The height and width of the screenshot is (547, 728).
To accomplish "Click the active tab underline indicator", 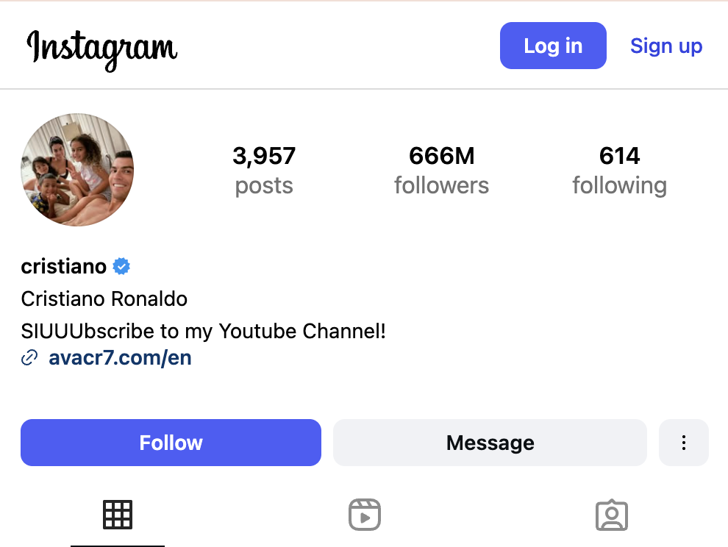I will [118, 546].
